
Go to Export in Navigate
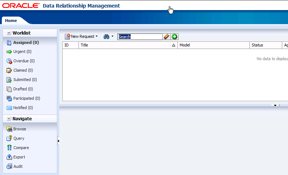click(19, 157)
